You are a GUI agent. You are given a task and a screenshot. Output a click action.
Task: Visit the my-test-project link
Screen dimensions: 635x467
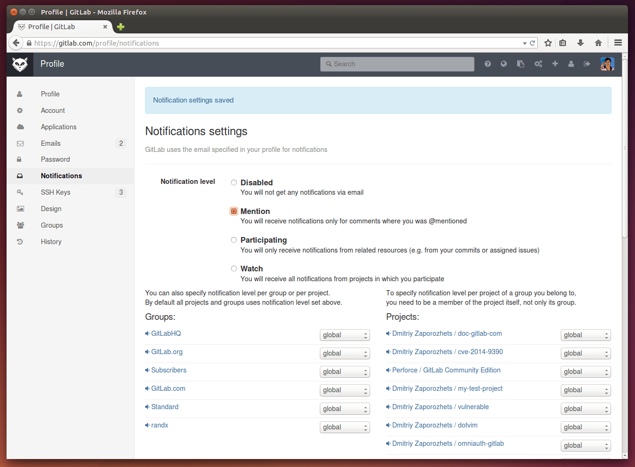tap(448, 388)
